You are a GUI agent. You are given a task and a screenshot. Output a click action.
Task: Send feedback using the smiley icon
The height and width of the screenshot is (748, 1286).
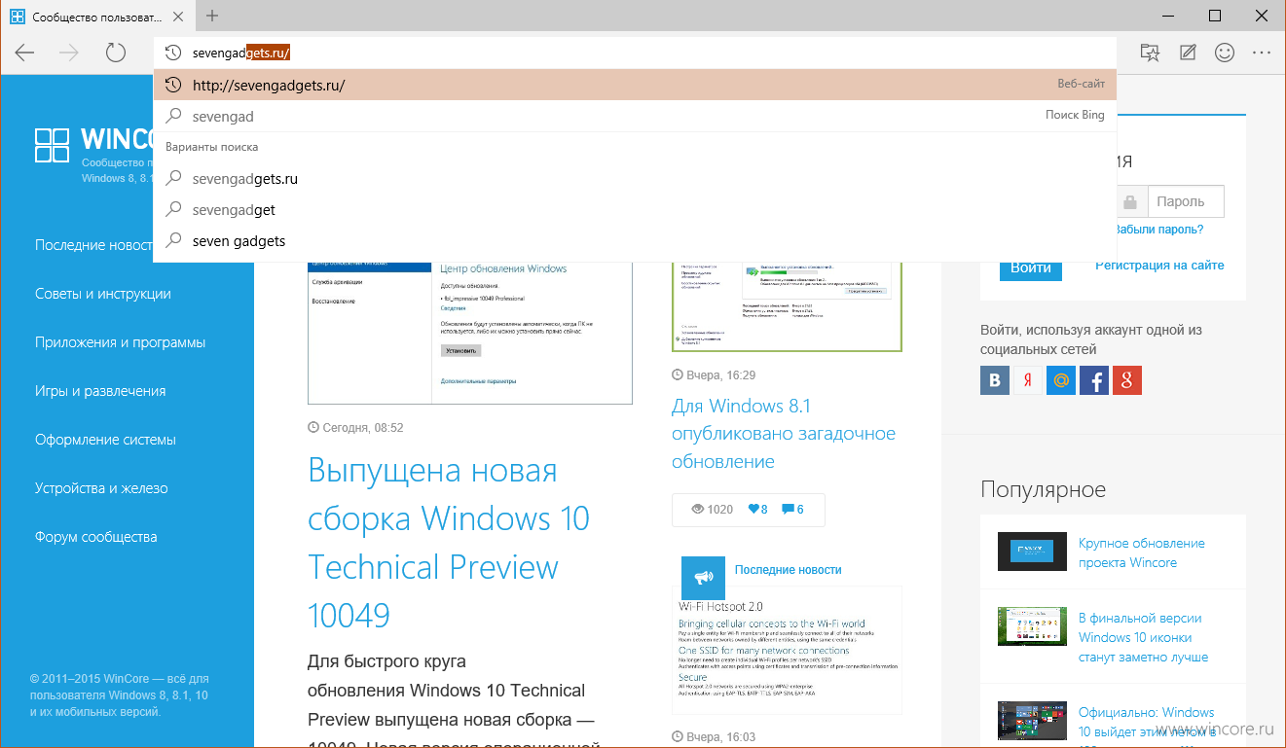(x=1225, y=53)
